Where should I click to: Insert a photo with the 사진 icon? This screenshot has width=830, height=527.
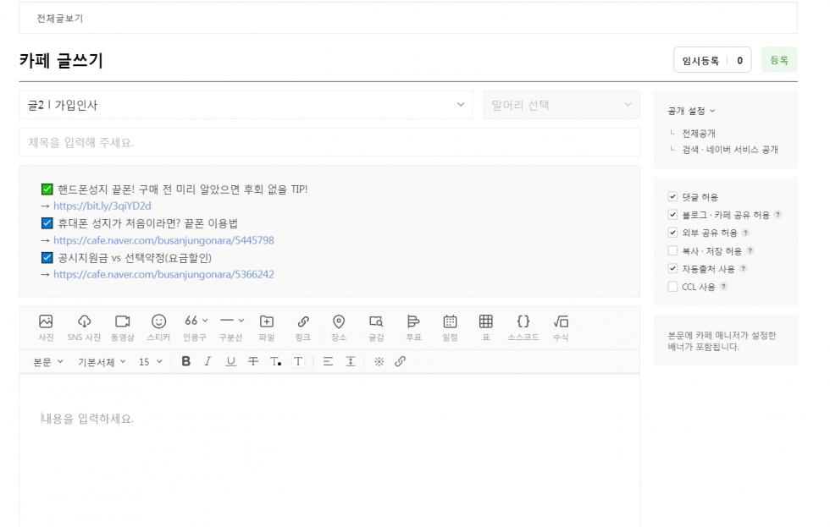click(46, 327)
